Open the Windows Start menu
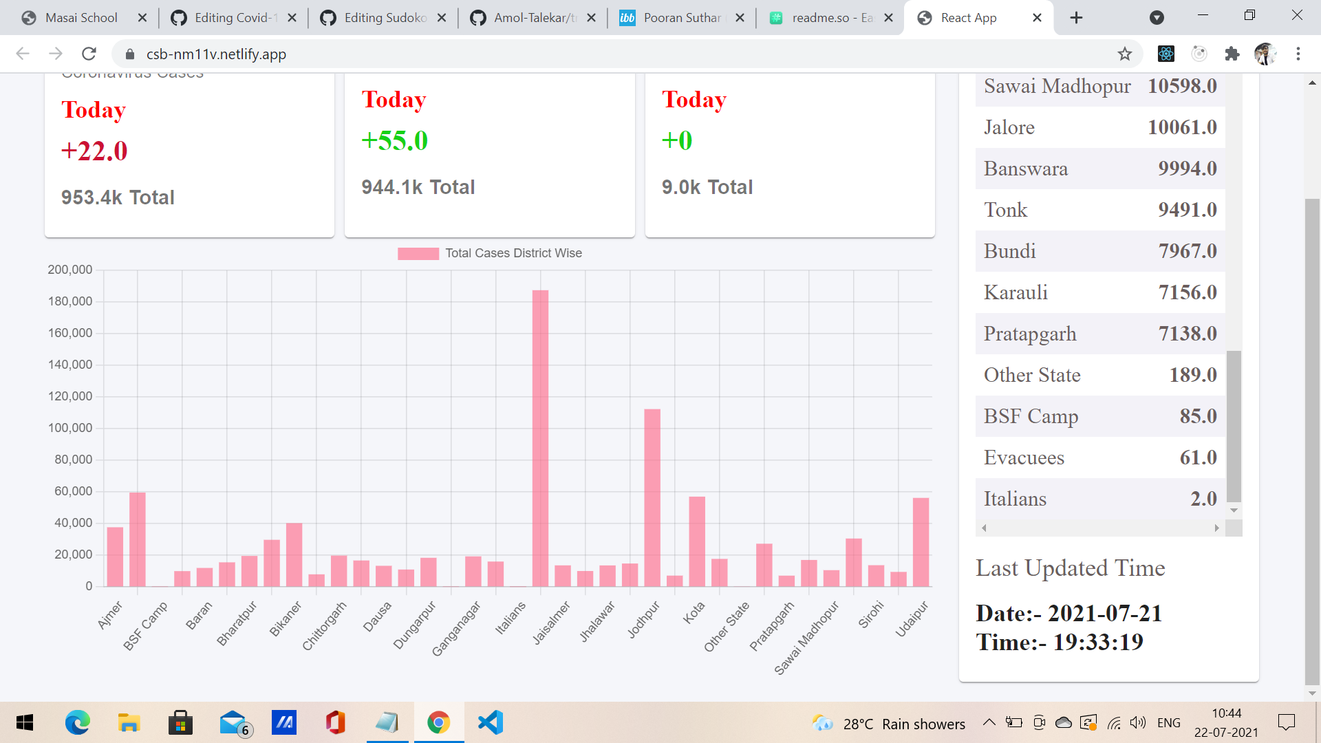Image resolution: width=1321 pixels, height=743 pixels. coord(25,722)
